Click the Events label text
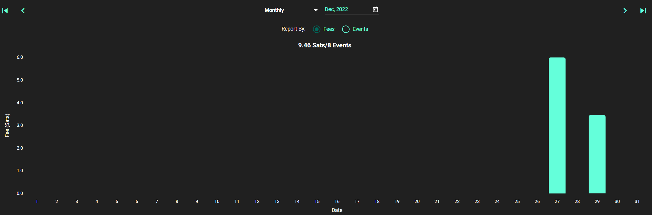 coord(360,29)
